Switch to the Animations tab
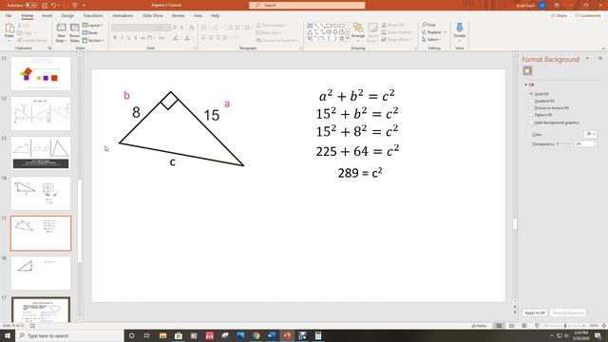The width and height of the screenshot is (608, 342). pos(123,15)
